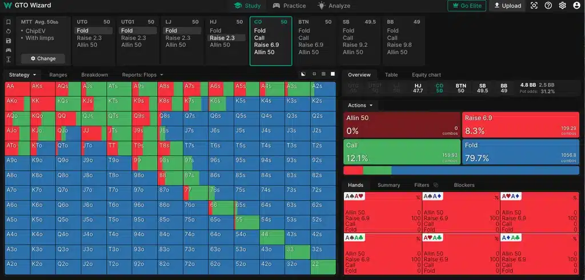Viewport: 585px width, 280px height.
Task: Click the % icon on A♥A♣ hand card
Action: 496,238
